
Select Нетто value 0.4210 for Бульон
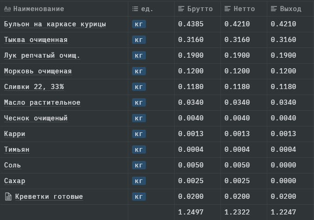click(x=237, y=24)
